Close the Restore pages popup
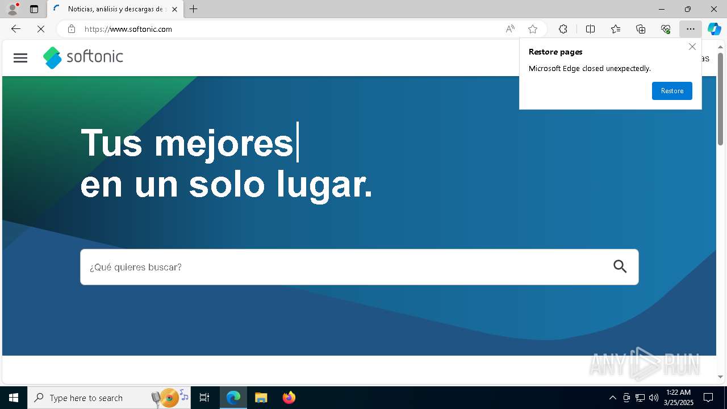The width and height of the screenshot is (727, 409). tap(692, 47)
